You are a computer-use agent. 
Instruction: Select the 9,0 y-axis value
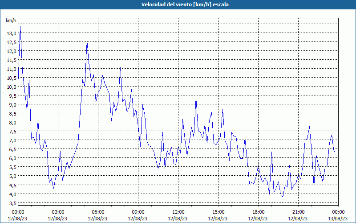tap(12, 105)
